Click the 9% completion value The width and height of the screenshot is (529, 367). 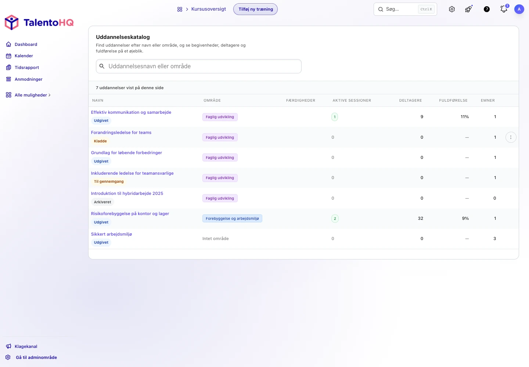click(x=465, y=219)
